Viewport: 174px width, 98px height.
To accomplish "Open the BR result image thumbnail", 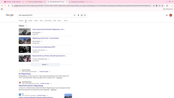I will (68, 96).
